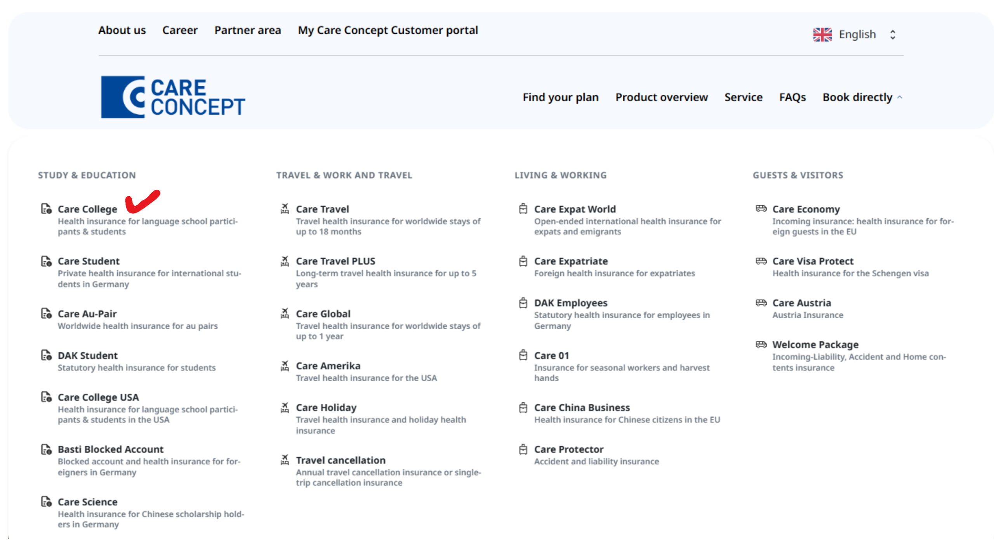Open the Care Holiday insurance link

[x=326, y=408]
